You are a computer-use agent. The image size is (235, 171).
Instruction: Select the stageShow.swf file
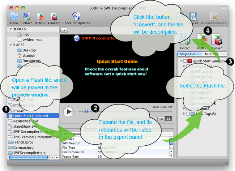click(x=33, y=126)
